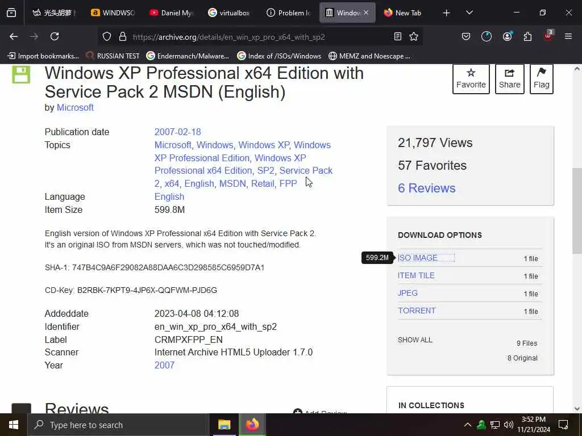Click SHOW ALL download files

tap(415, 340)
